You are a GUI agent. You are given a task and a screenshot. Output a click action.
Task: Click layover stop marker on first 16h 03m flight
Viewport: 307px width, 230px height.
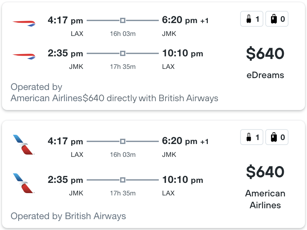[123, 20]
